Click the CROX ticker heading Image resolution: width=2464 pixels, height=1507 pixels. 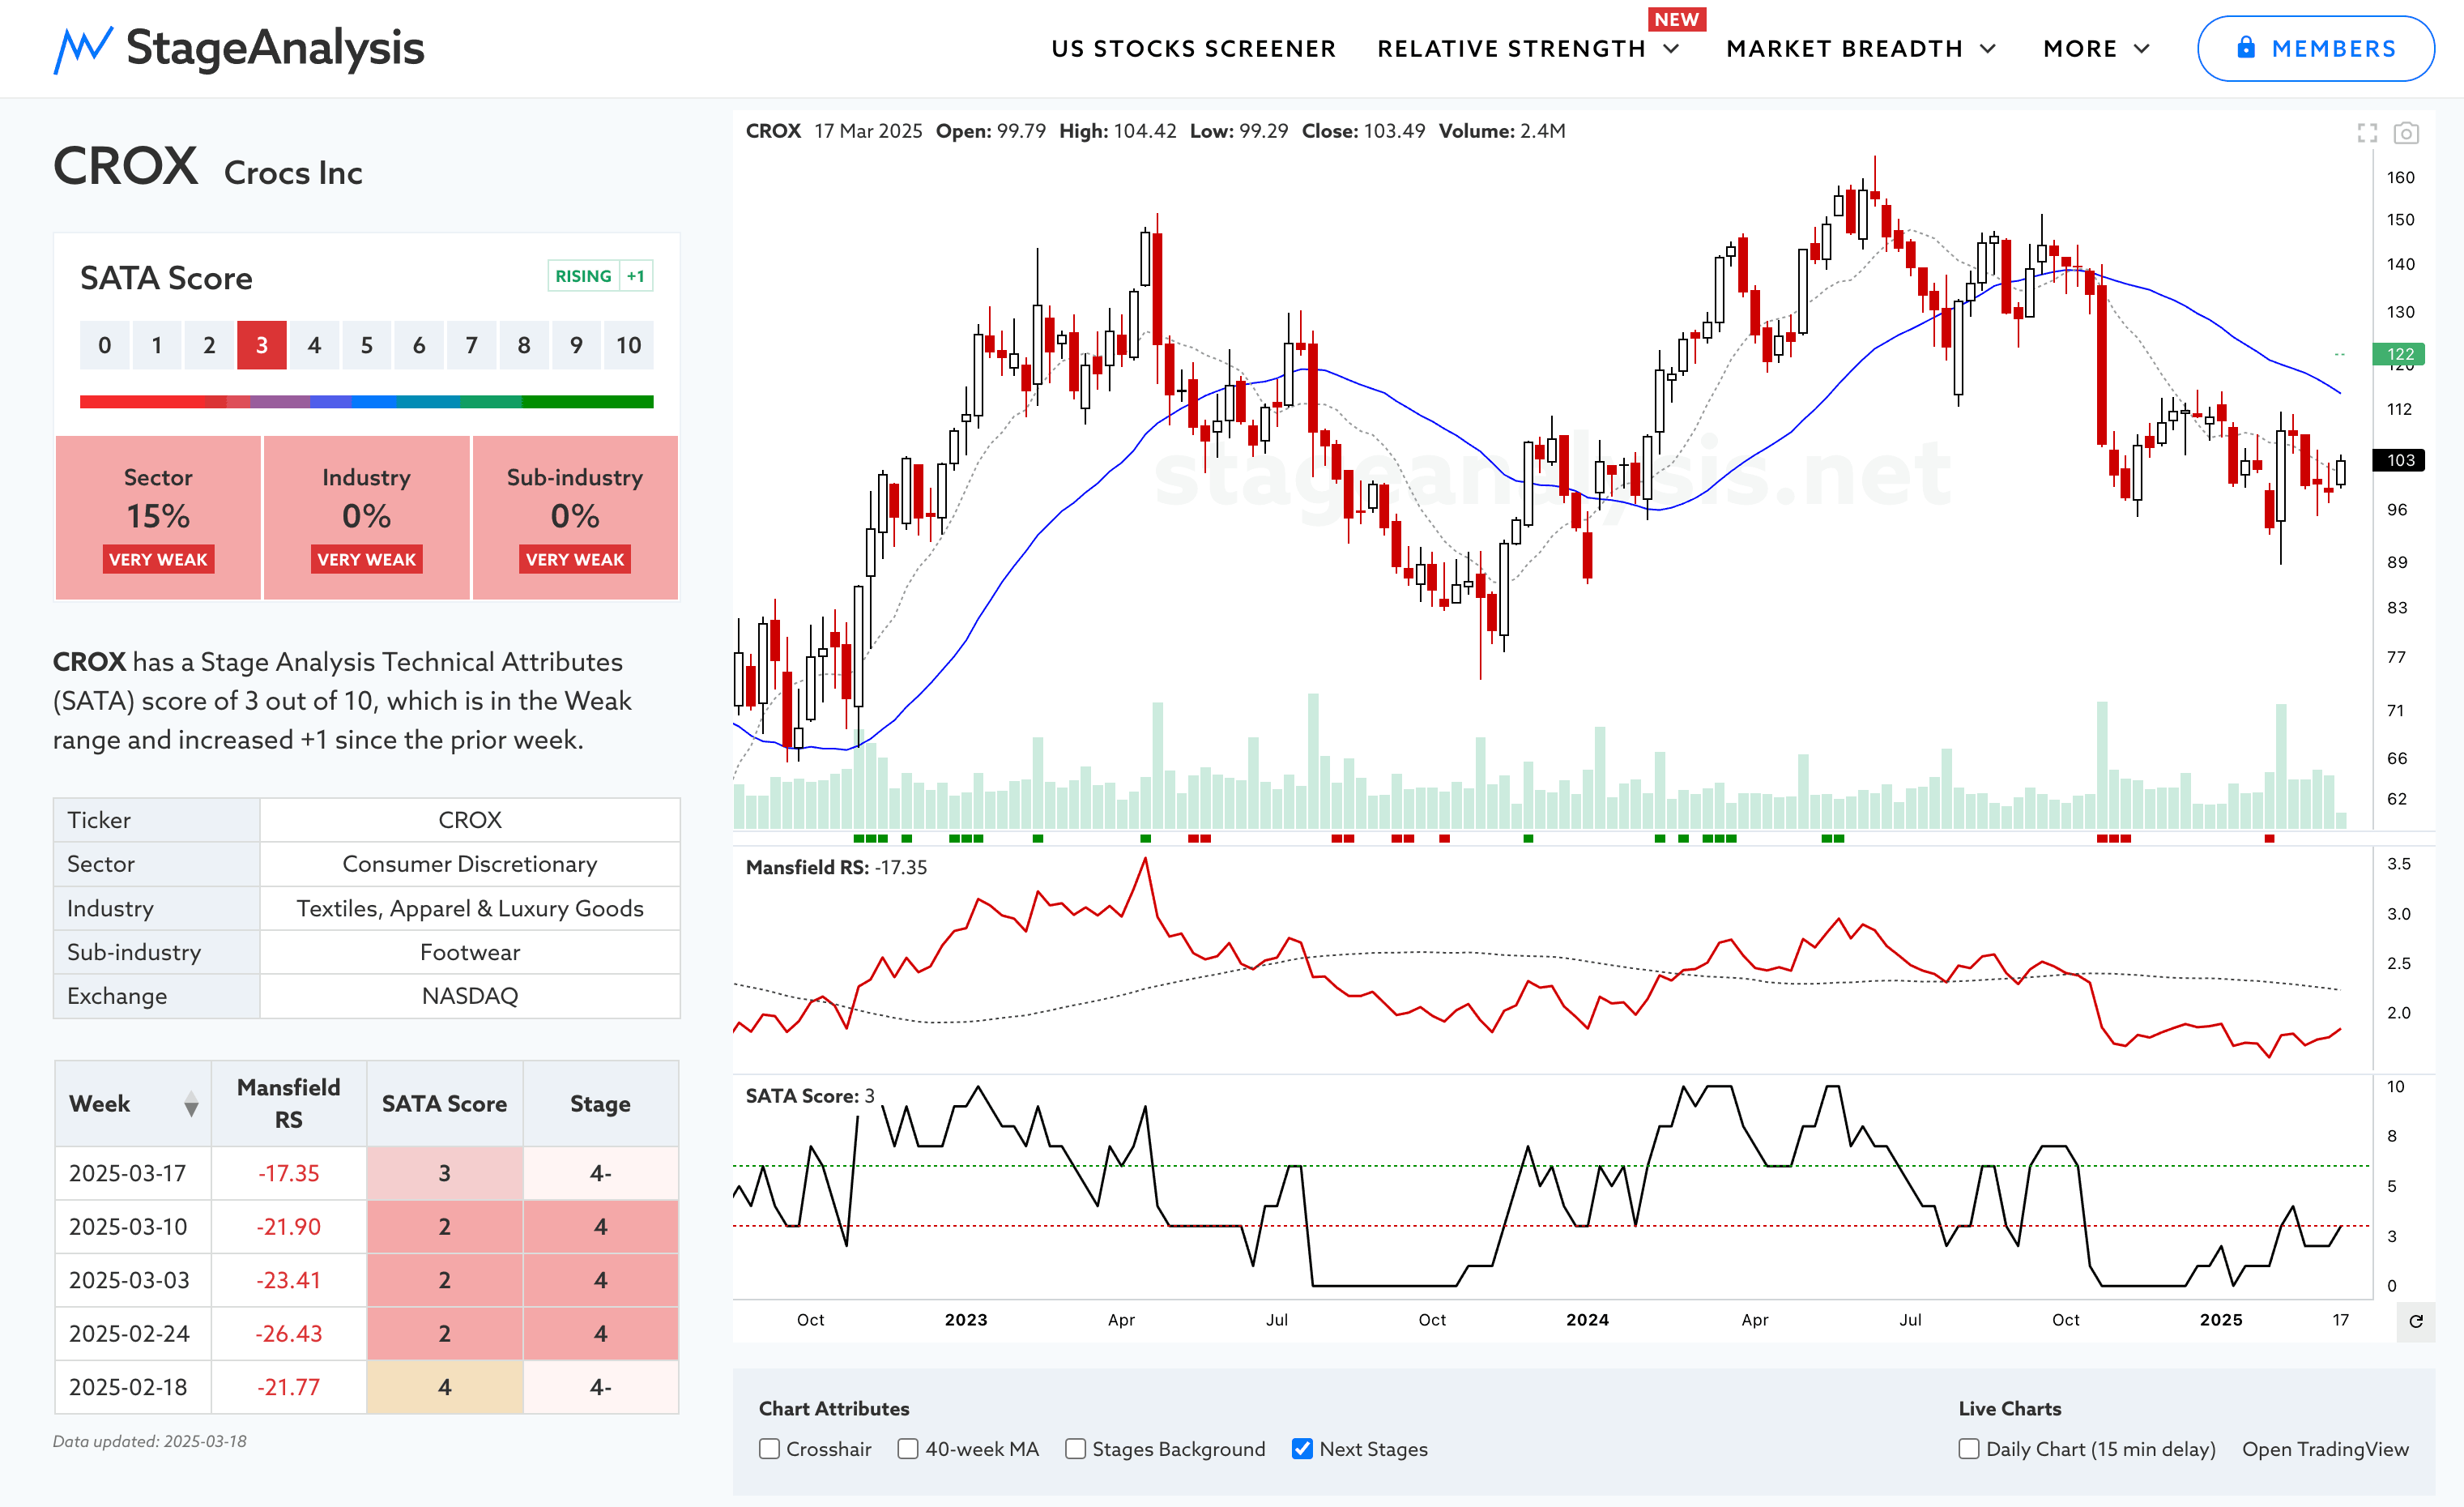click(x=125, y=165)
